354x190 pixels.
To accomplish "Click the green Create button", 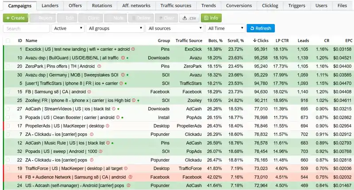I will [x=15, y=18].
